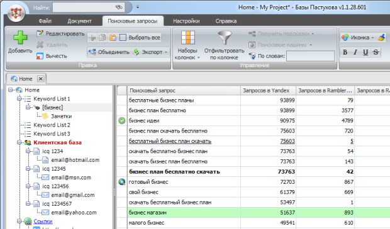Open the Настройки ribbon tab
Image resolution: width=390 pixels, height=229 pixels.
pos(186,21)
